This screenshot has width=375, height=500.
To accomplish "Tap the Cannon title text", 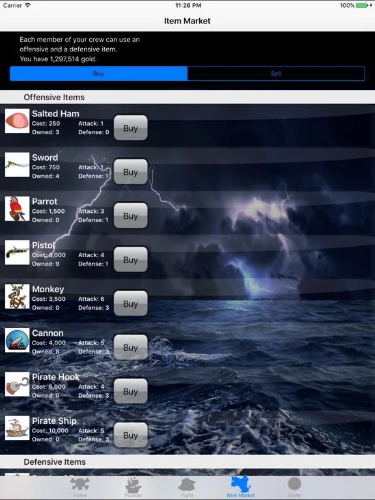I will (48, 333).
